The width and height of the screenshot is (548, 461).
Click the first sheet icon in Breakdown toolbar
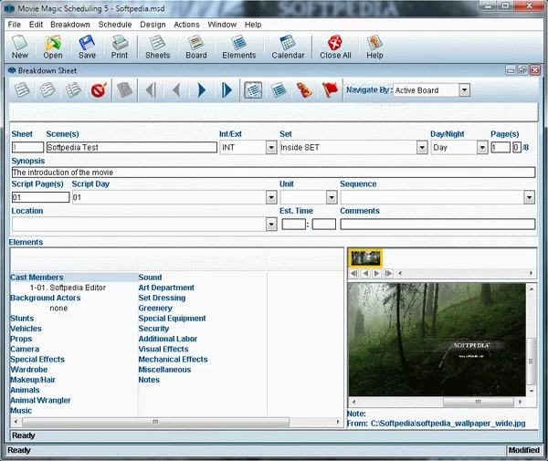point(22,90)
